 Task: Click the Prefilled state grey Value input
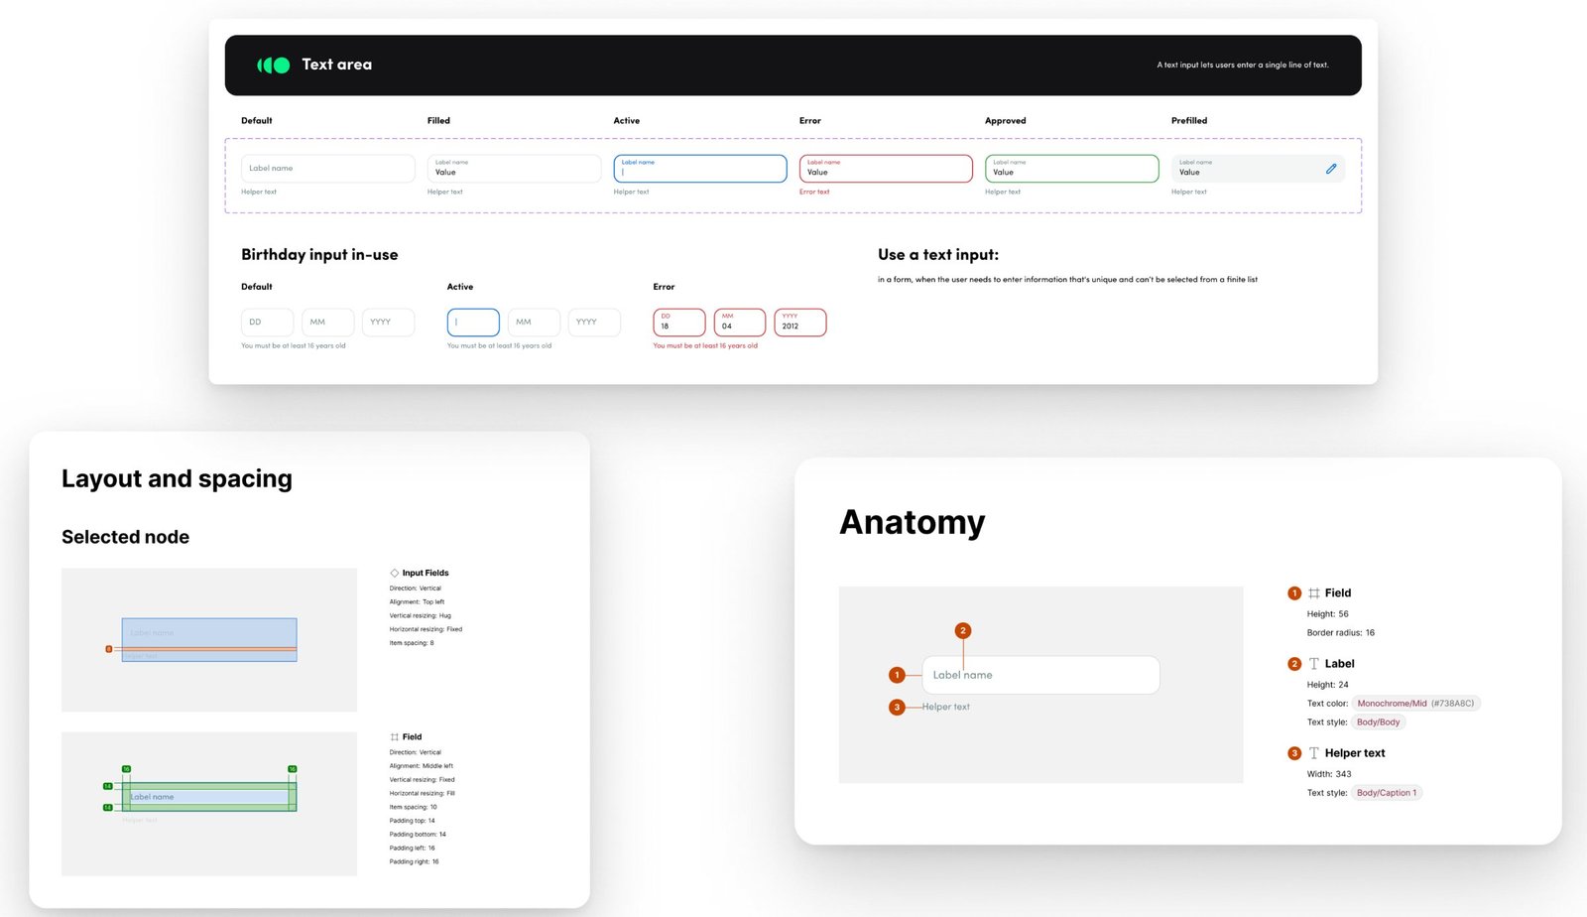point(1258,169)
